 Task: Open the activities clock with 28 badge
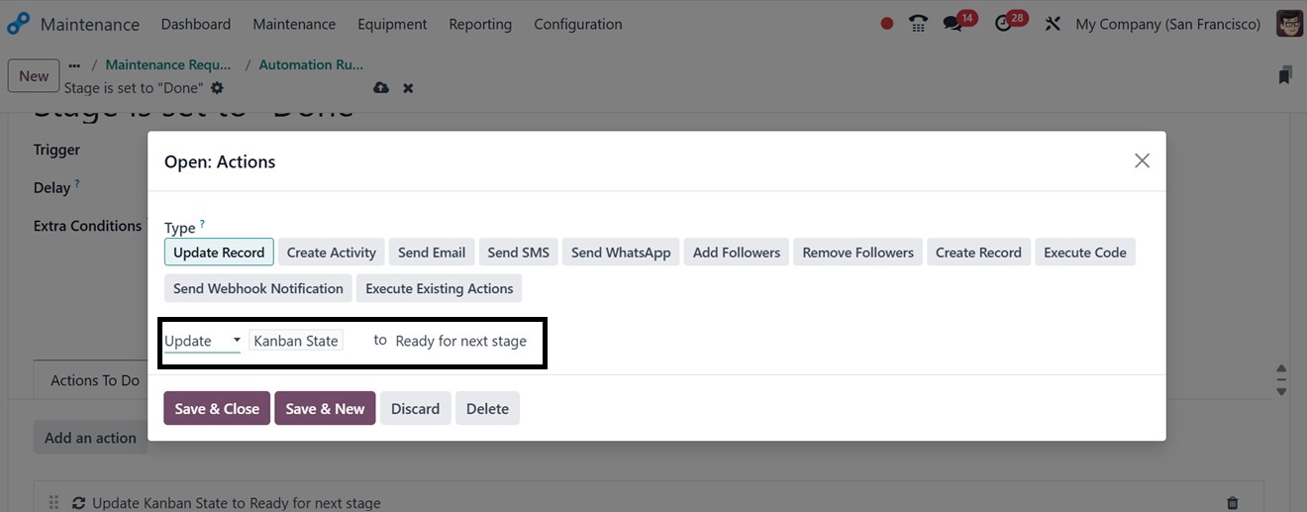click(1005, 24)
